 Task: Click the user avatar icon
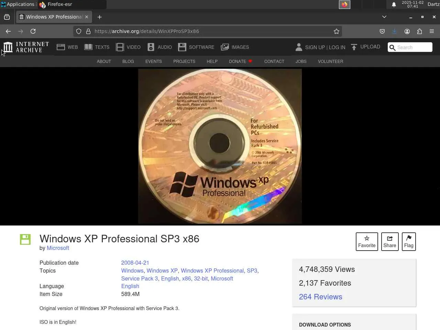click(299, 47)
